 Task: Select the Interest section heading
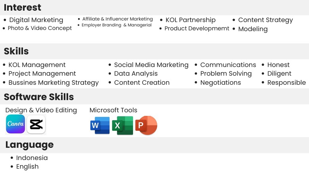point(23,7)
